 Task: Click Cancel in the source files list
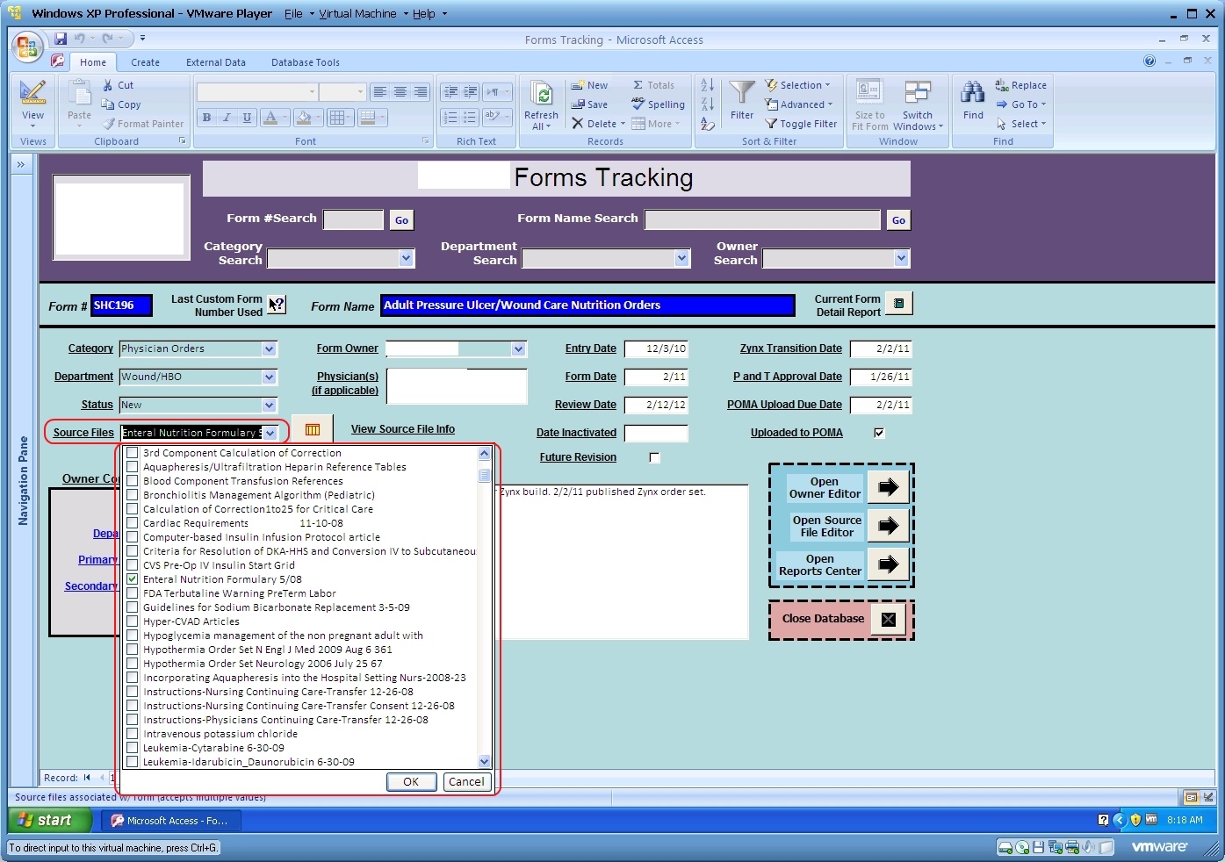pyautogui.click(x=465, y=781)
